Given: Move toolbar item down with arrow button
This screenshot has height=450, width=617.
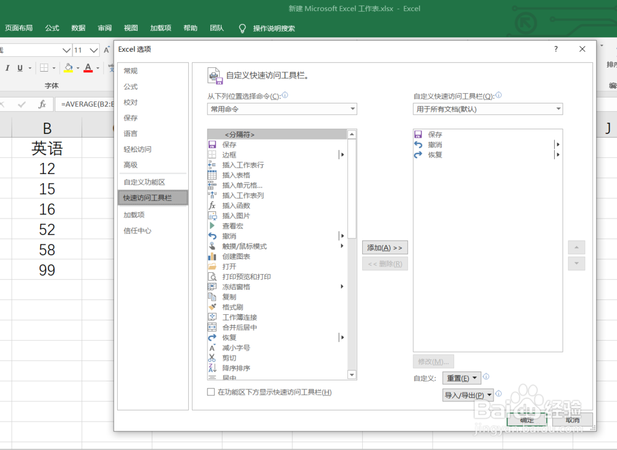Looking at the screenshot, I should click(576, 264).
